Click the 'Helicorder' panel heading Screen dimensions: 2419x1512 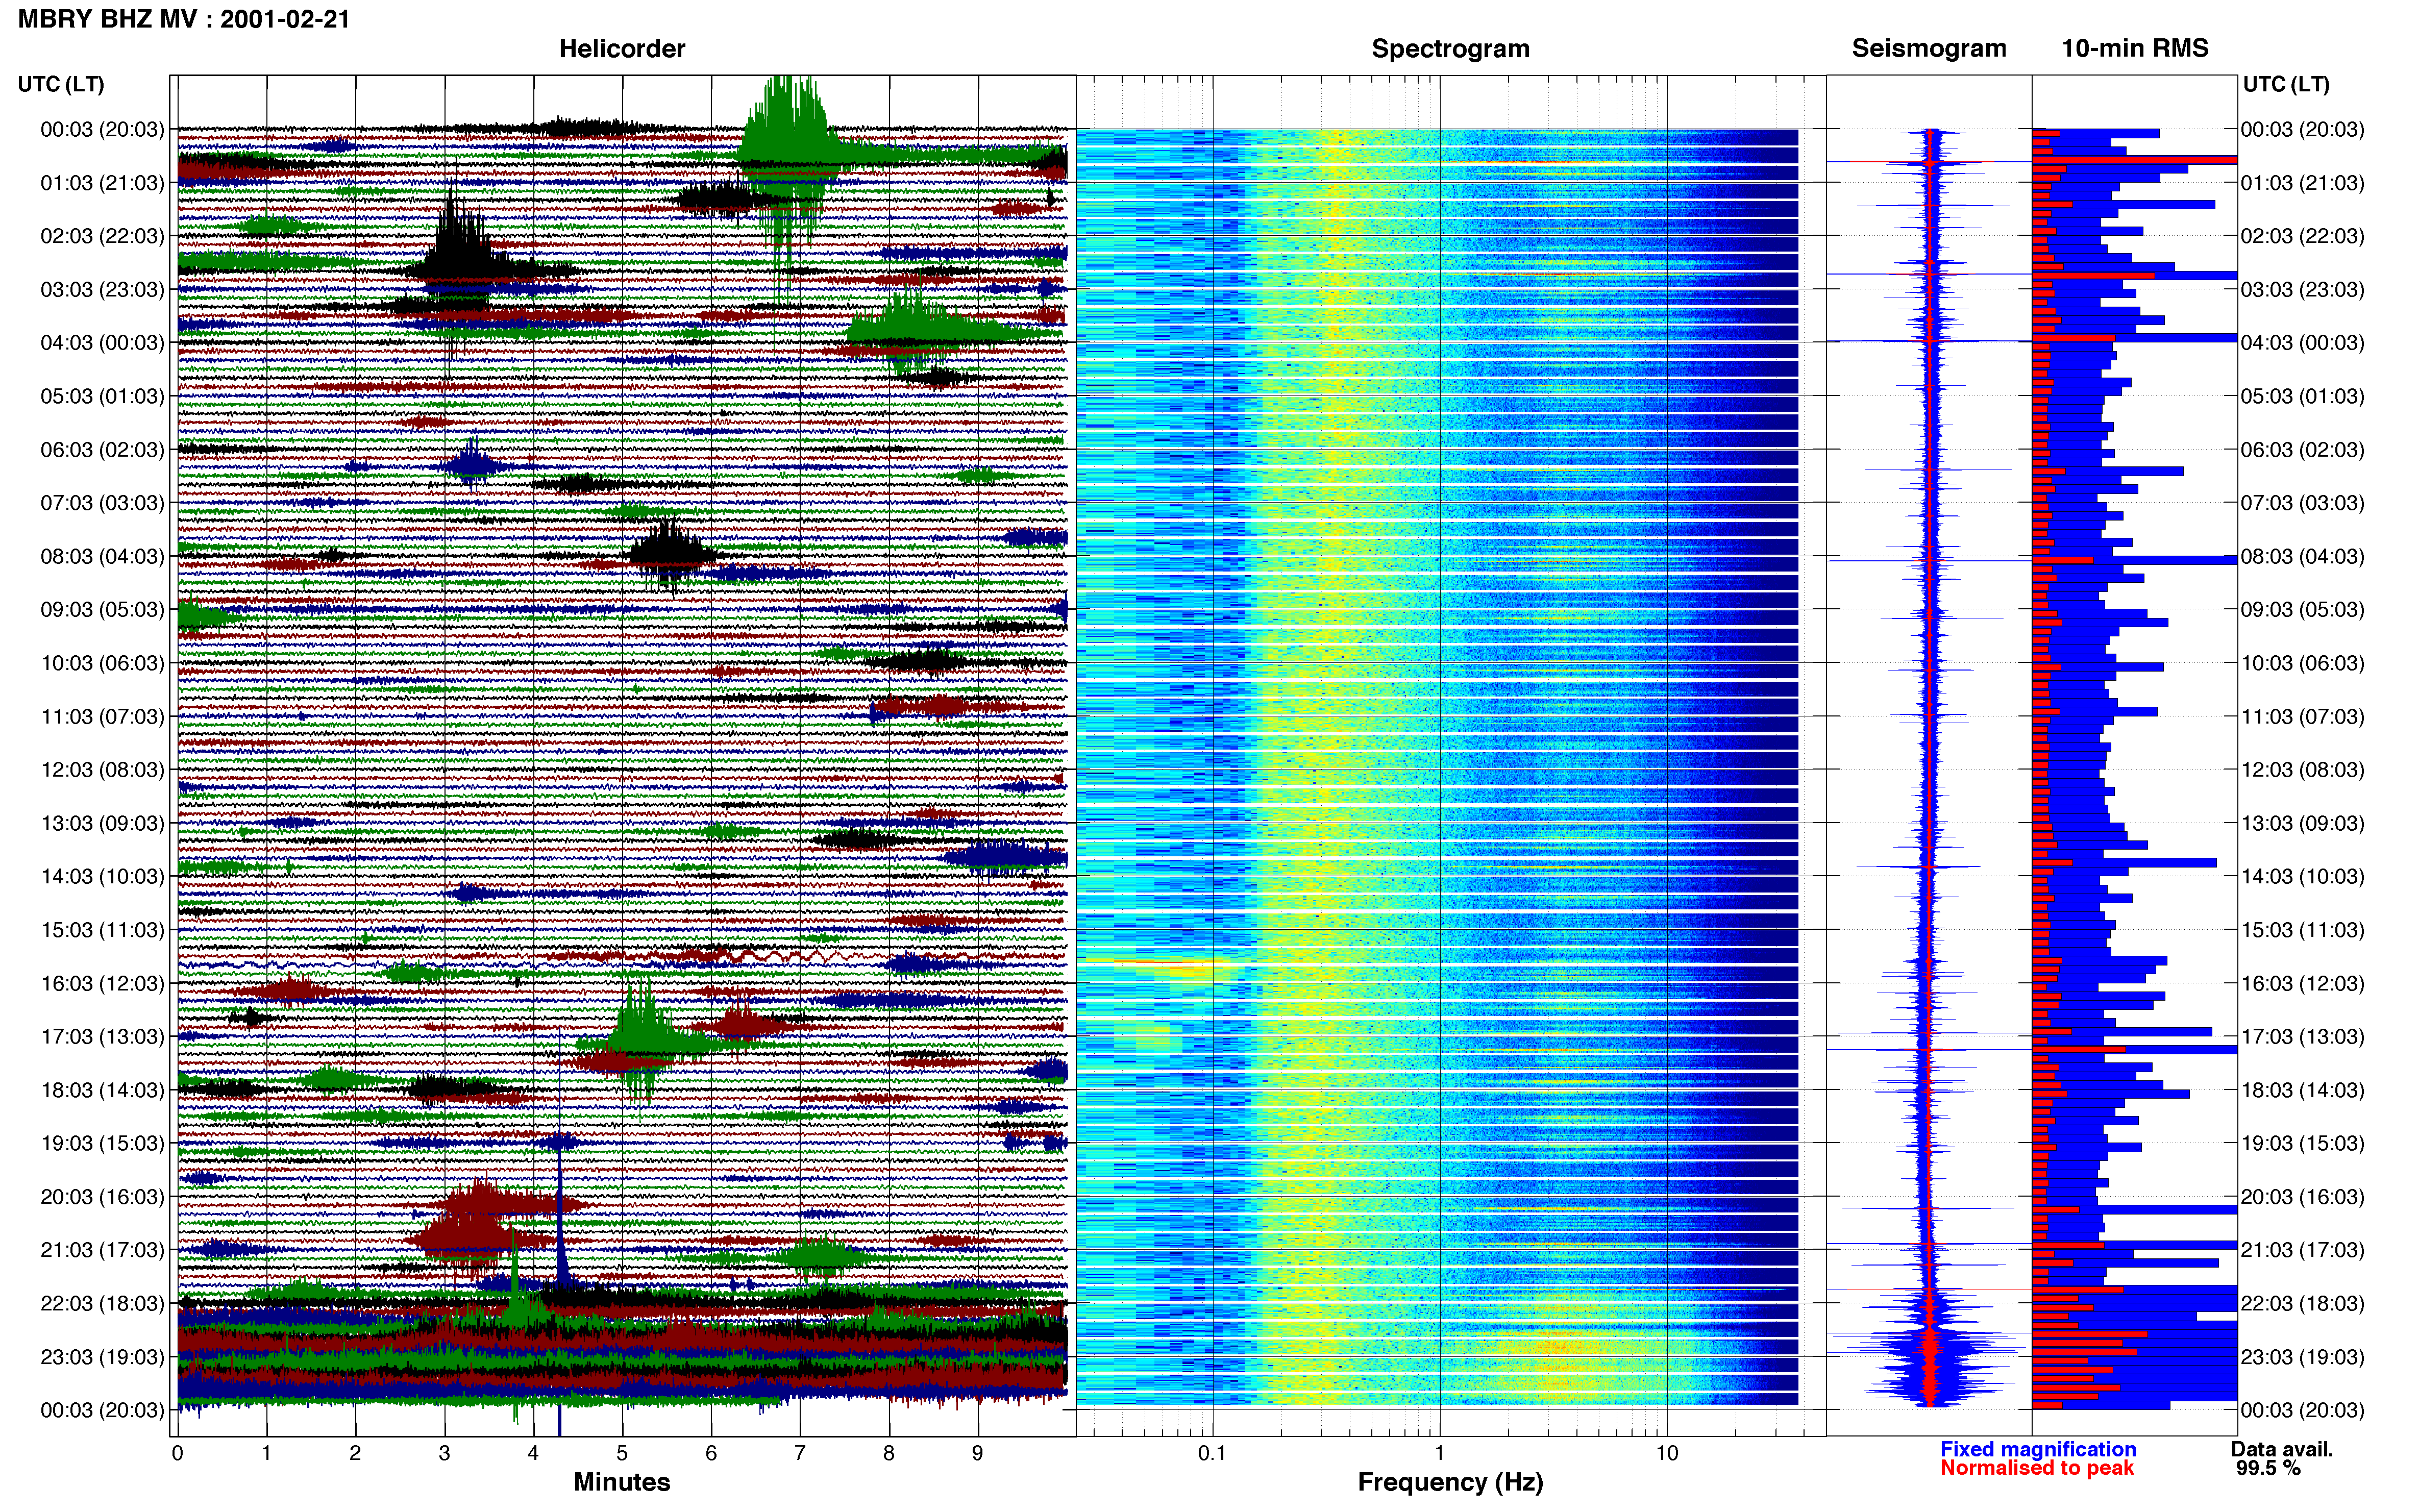click(x=622, y=48)
